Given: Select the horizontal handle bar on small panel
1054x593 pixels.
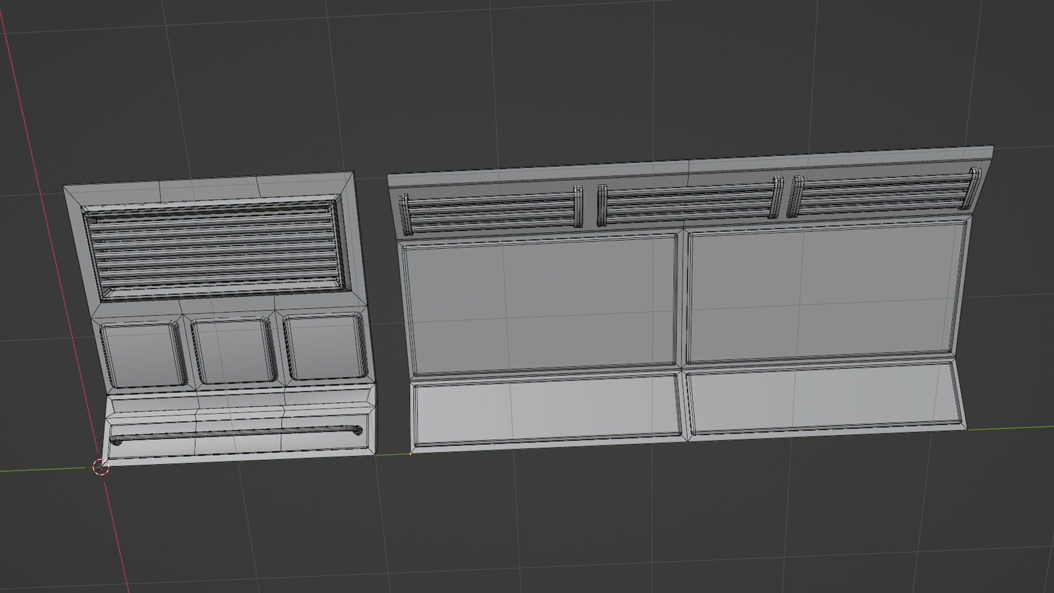Looking at the screenshot, I should click(x=236, y=434).
